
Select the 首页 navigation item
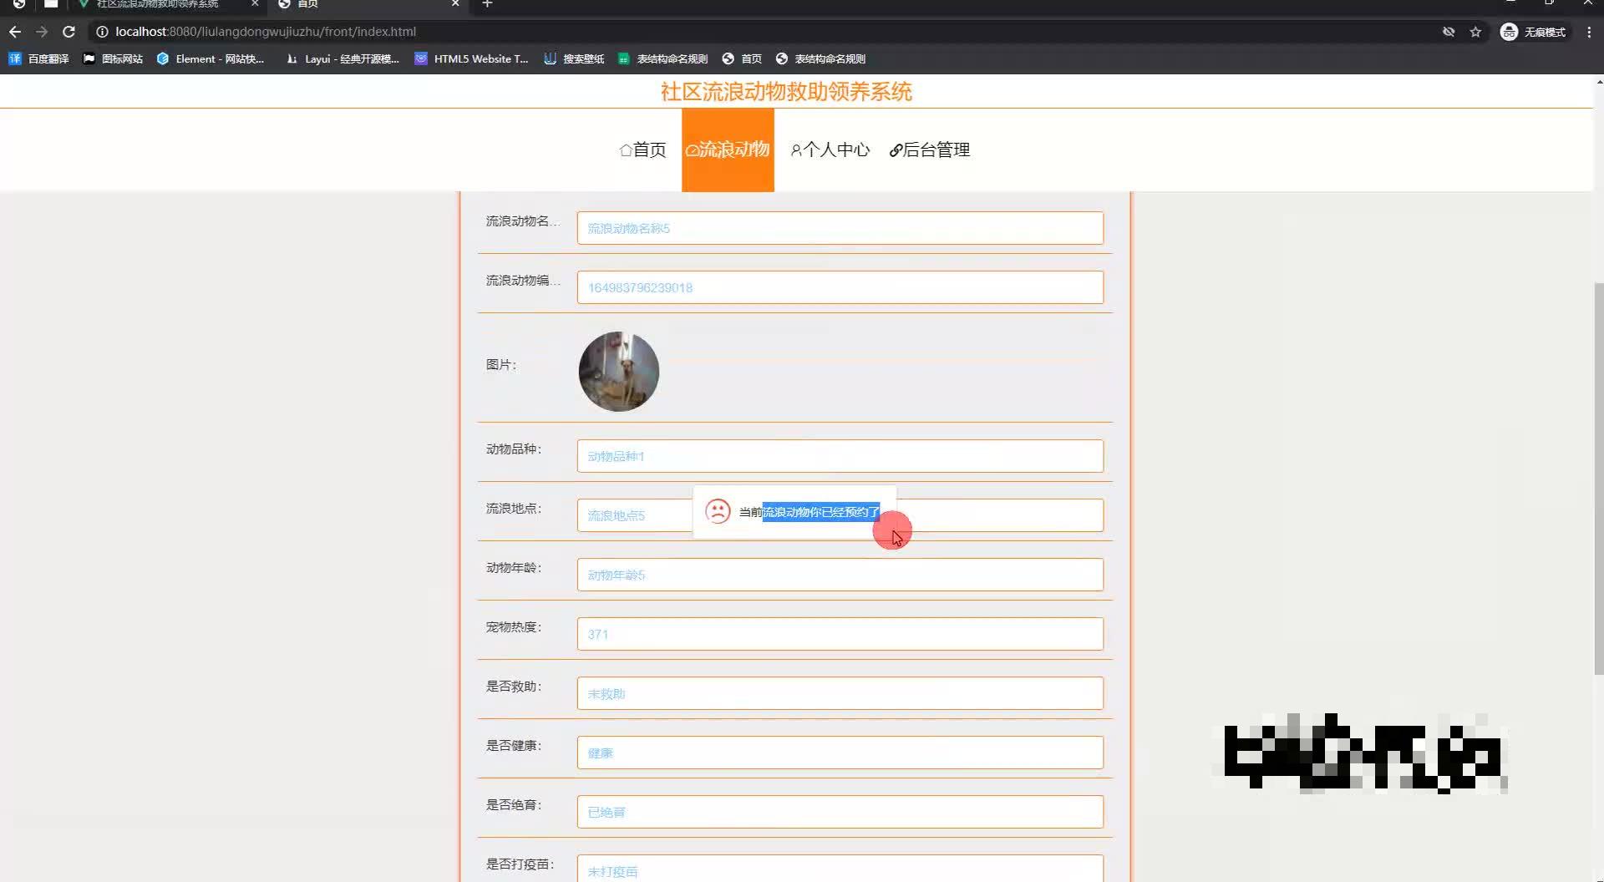(642, 150)
